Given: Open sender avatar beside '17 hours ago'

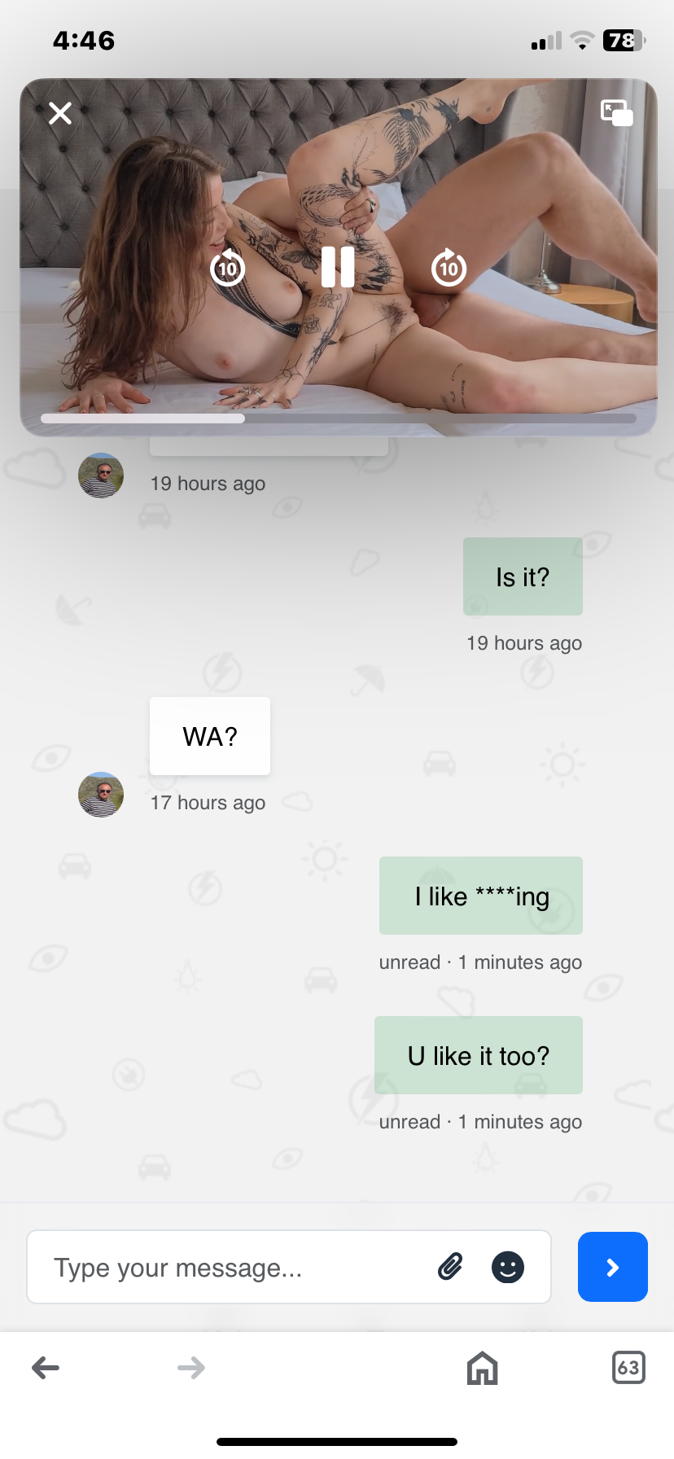Looking at the screenshot, I should click(101, 795).
